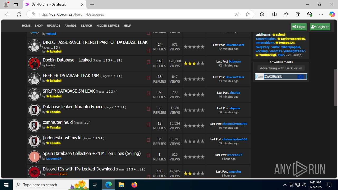Image resolution: width=338 pixels, height=190 pixels.
Task: Open SHOP in forum navigation
Action: pyautogui.click(x=39, y=26)
